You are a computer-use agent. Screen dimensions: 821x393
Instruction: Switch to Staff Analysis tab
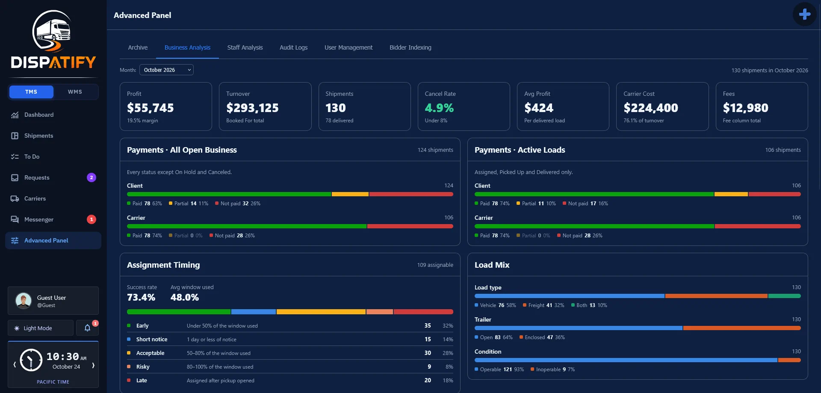245,47
